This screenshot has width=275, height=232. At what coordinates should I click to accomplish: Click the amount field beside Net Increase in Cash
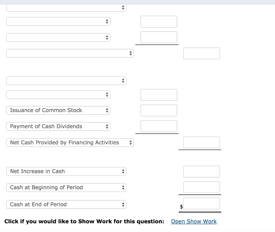(x=201, y=171)
